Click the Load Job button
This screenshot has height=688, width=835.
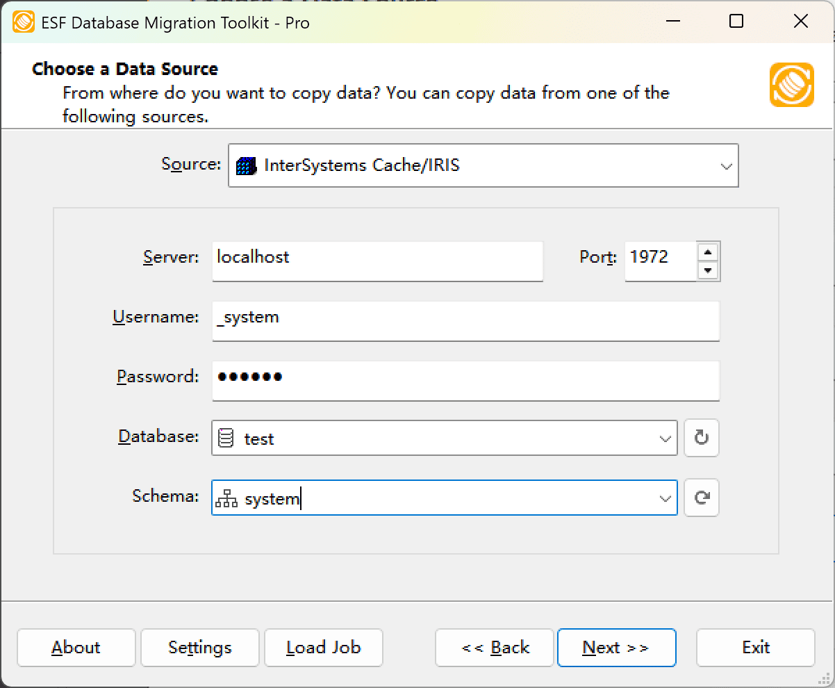coord(323,647)
